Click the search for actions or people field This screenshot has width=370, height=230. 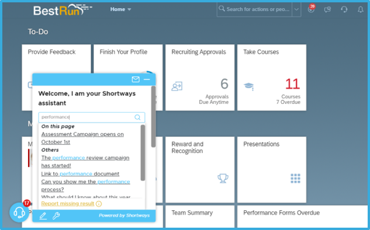tap(254, 9)
